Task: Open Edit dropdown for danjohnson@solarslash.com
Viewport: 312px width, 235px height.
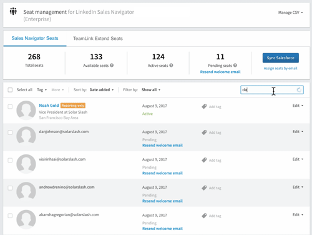Action: click(x=298, y=132)
